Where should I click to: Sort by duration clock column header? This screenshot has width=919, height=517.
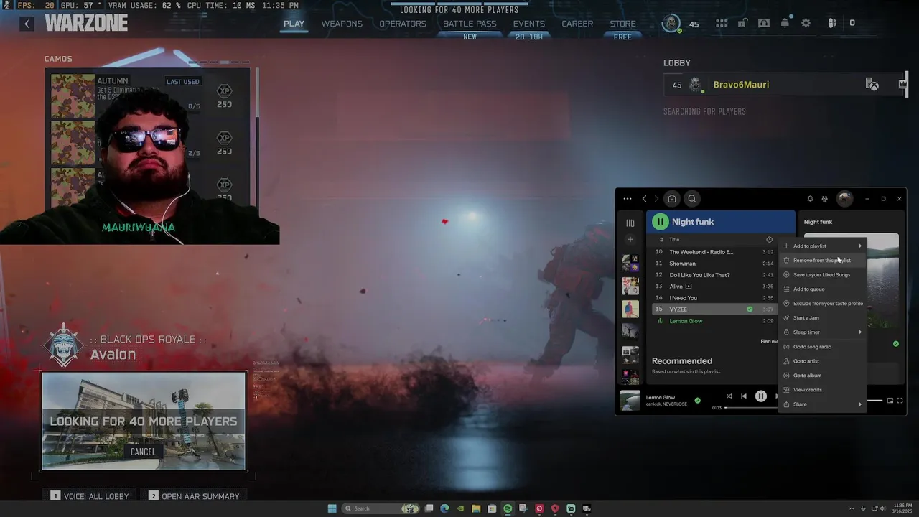[769, 240]
